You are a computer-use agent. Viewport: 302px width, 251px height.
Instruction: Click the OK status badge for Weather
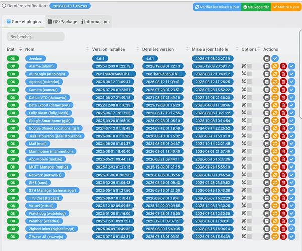click(13, 221)
